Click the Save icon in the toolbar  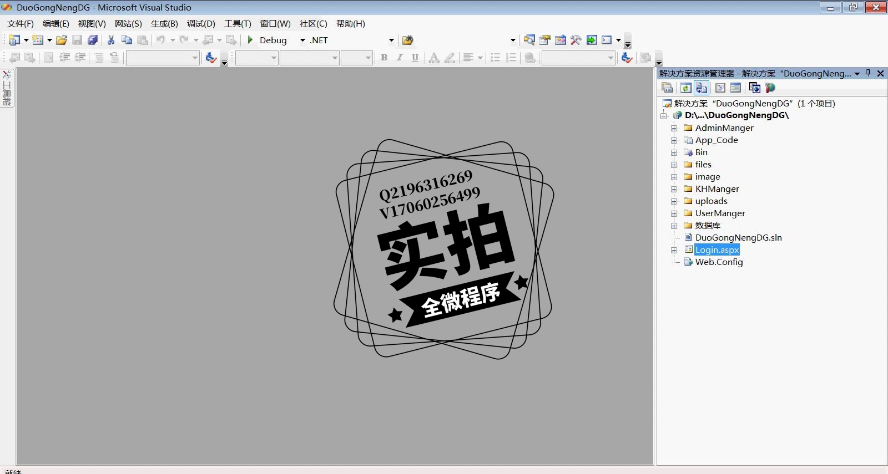(x=77, y=40)
